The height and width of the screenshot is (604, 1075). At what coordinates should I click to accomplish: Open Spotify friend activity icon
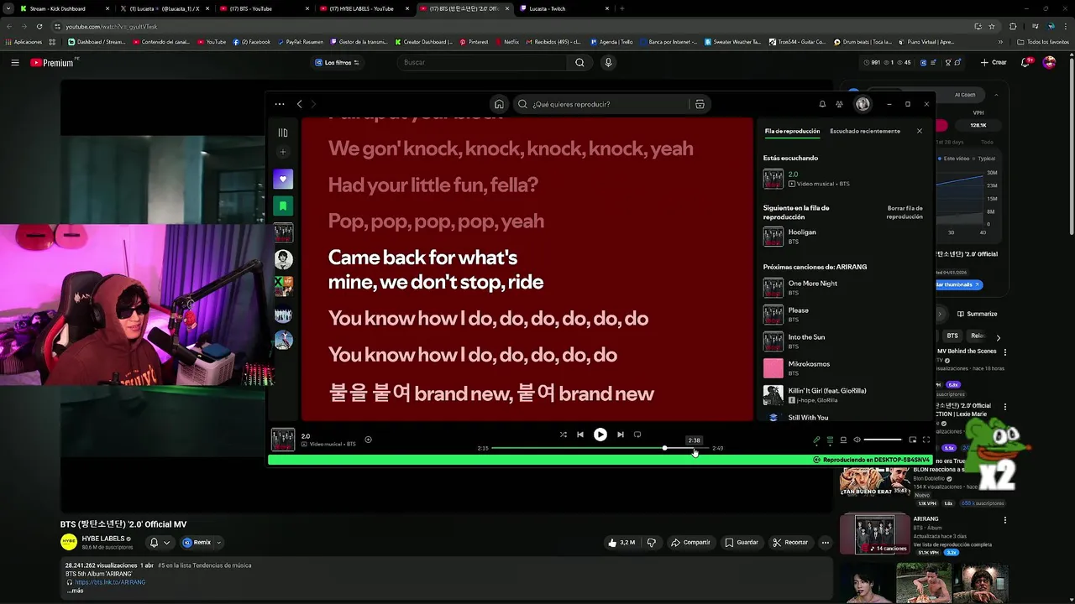point(839,104)
